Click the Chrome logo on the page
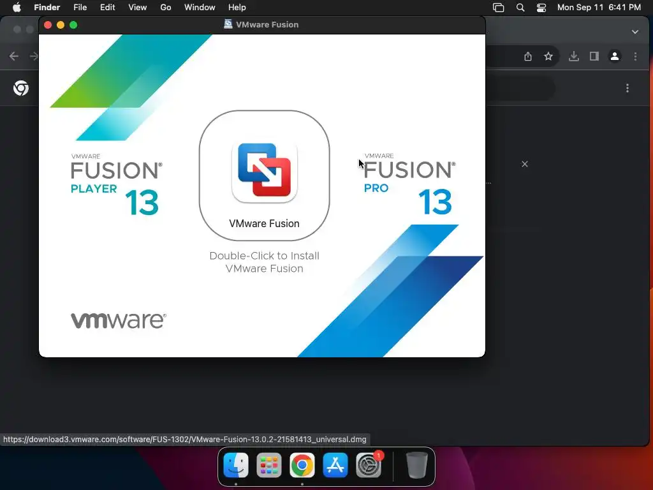 [21, 88]
